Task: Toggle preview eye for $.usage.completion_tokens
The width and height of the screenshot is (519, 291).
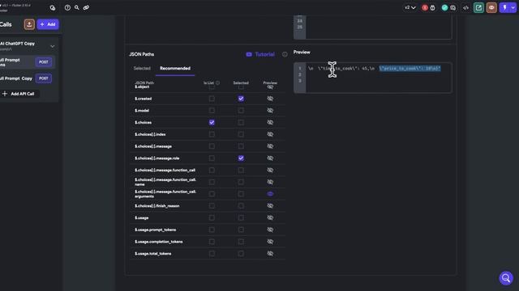Action: pos(270,242)
